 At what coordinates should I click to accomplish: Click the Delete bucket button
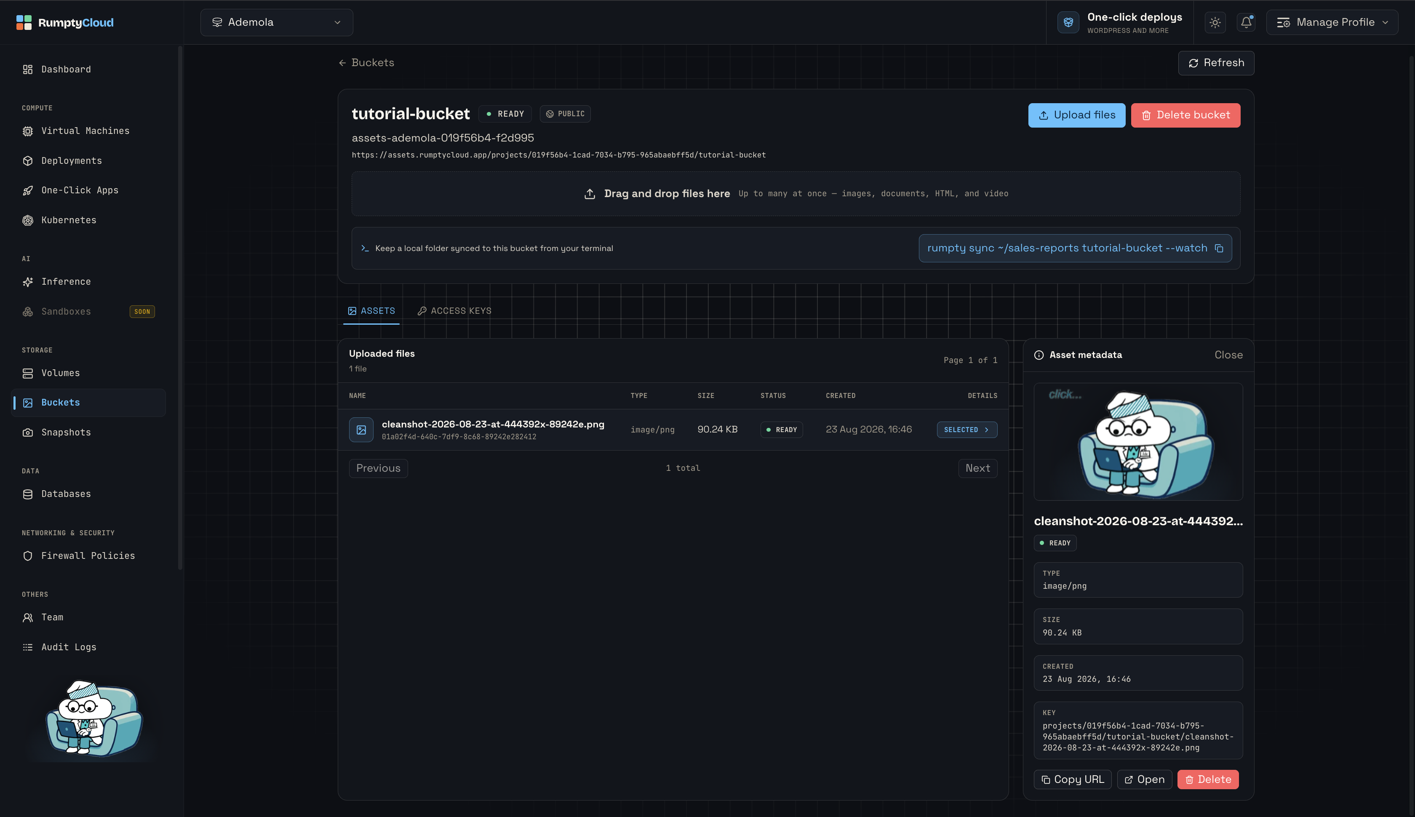click(x=1185, y=115)
